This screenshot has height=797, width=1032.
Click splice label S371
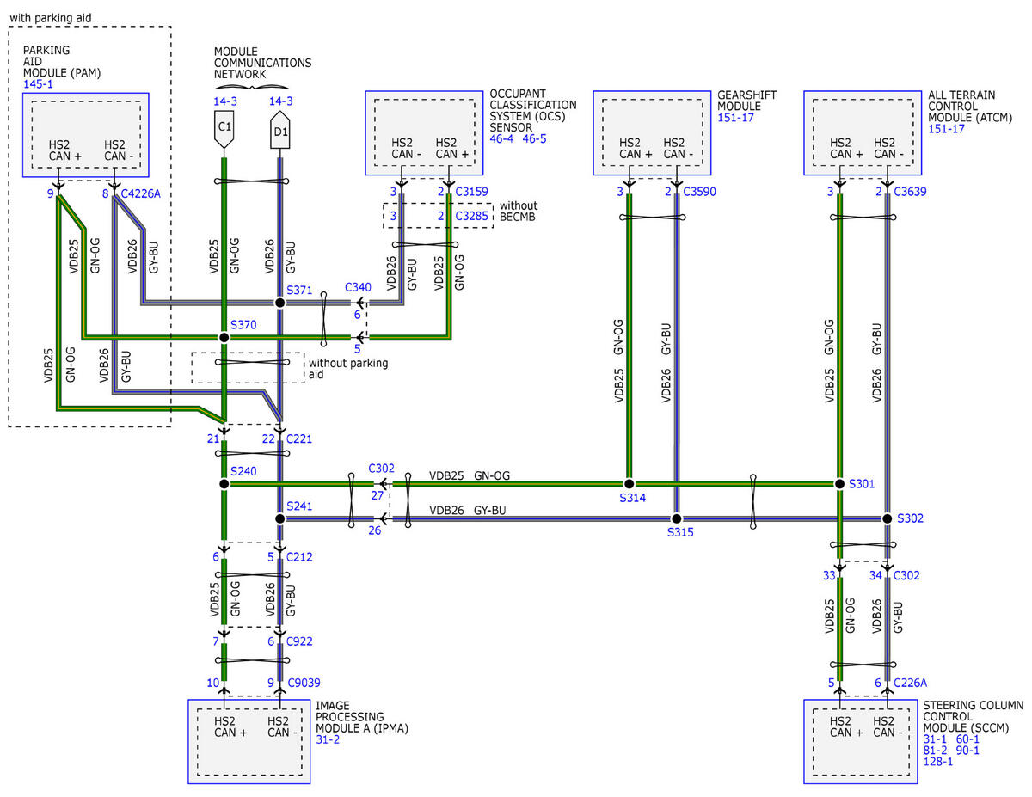coord(299,292)
